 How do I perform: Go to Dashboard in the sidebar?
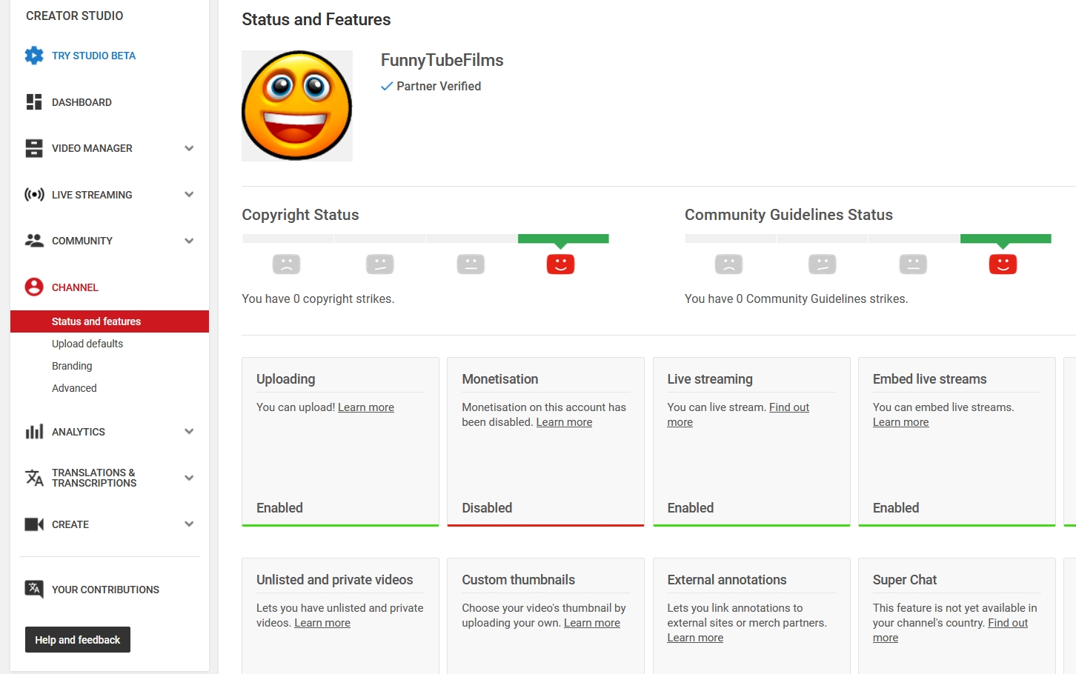point(82,102)
